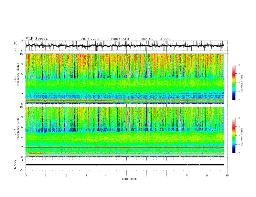Image resolution: width=256 pixels, height=197 pixels.
Task: Click the ch.2 spectrogram panel
Action: [x=125, y=132]
